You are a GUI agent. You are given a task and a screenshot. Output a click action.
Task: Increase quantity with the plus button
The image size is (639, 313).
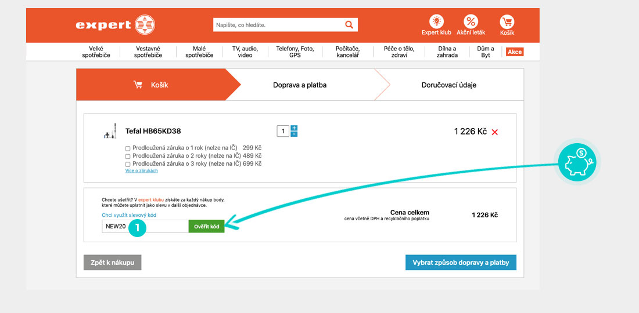[x=294, y=128]
